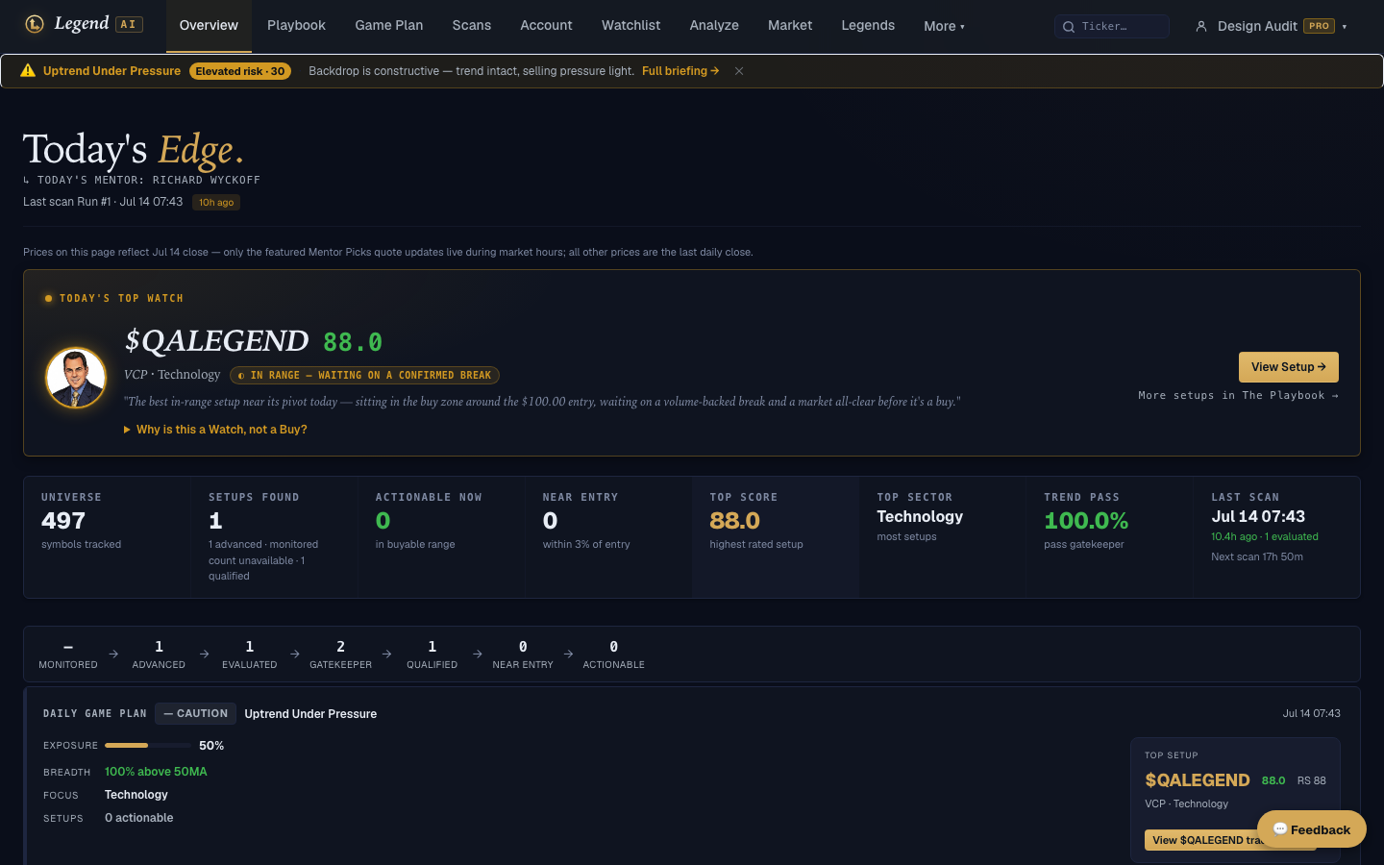Click the 'In range — waiting on a confirmed break' badge
Image resolution: width=1384 pixels, height=865 pixels.
pos(364,376)
